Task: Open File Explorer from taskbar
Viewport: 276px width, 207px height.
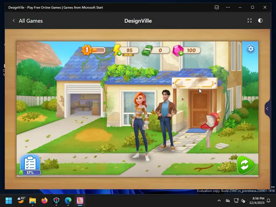Action: click(x=33, y=201)
